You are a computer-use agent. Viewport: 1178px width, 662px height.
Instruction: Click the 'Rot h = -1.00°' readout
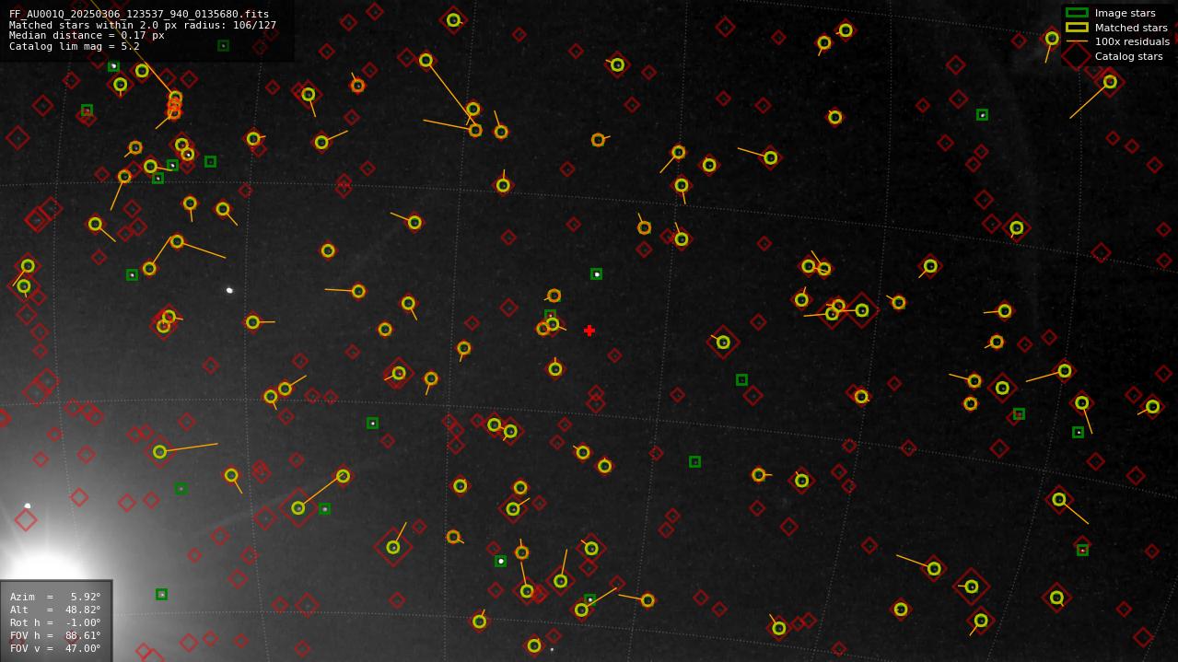coord(55,622)
